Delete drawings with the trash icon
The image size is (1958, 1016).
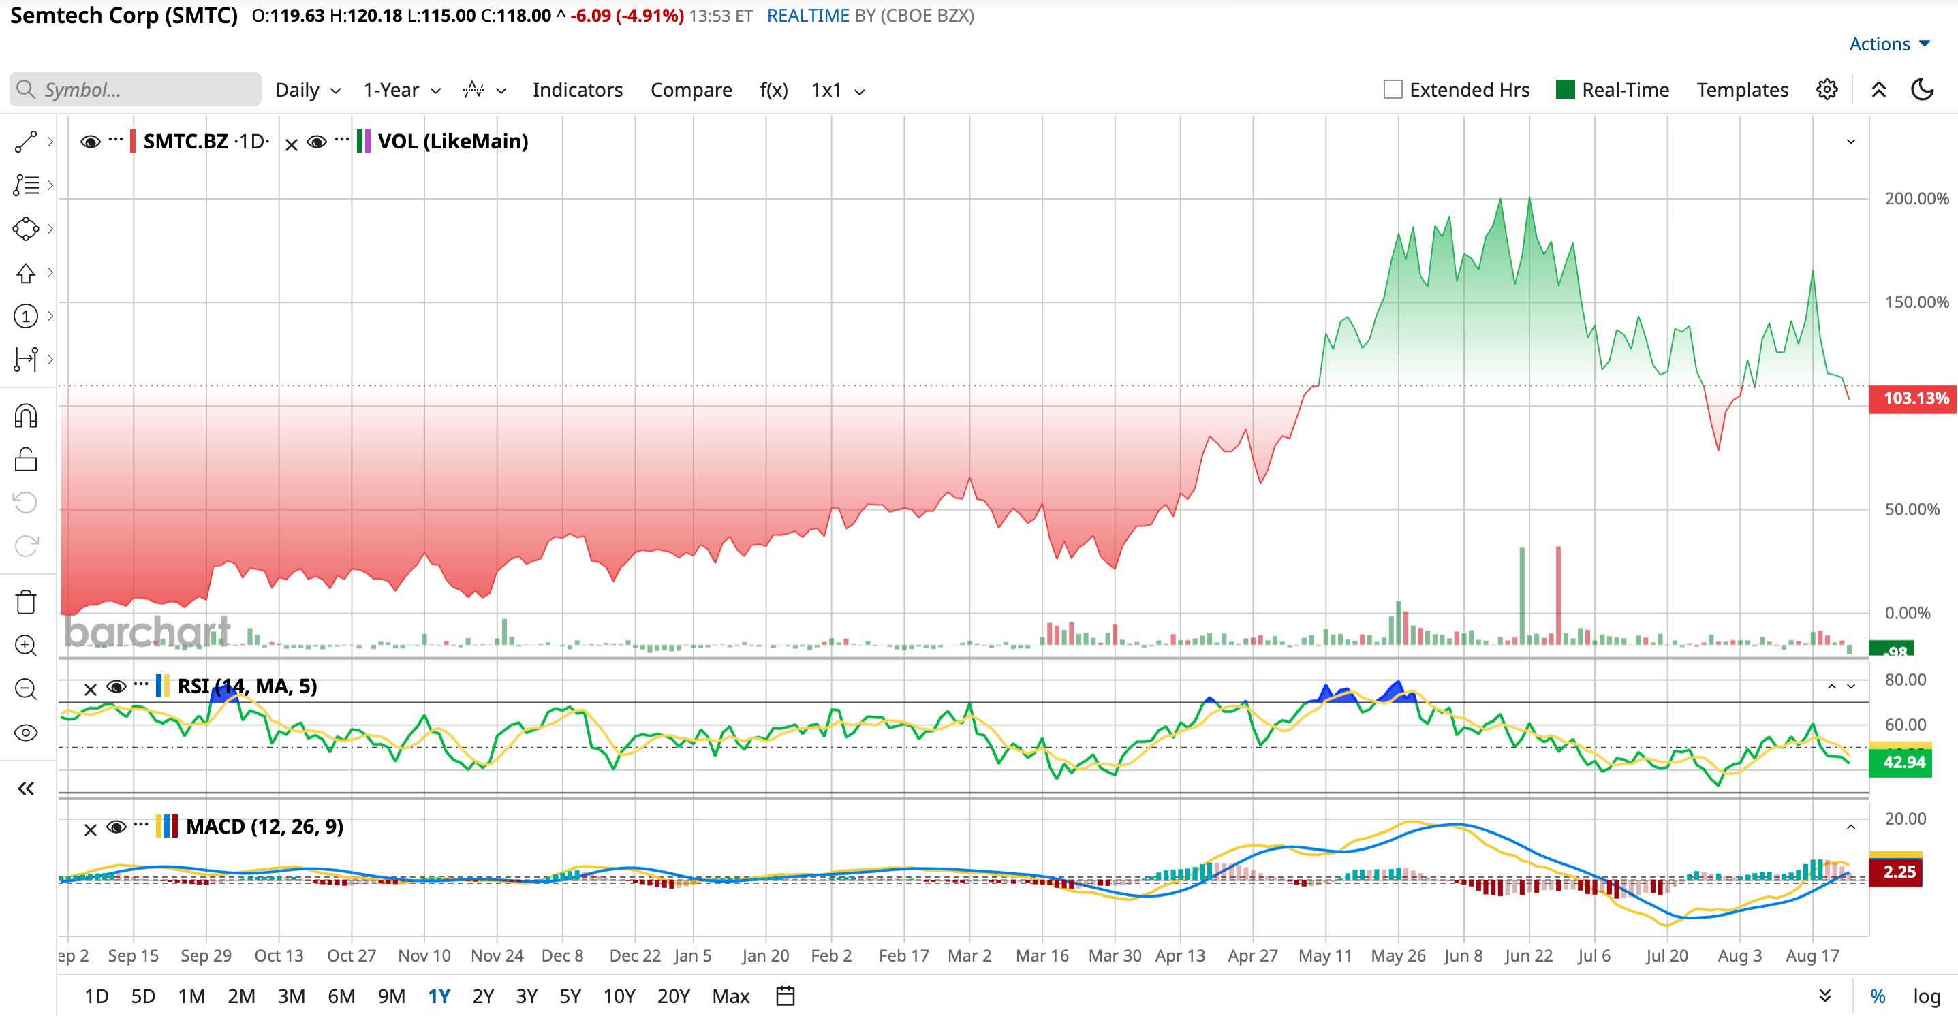26,602
